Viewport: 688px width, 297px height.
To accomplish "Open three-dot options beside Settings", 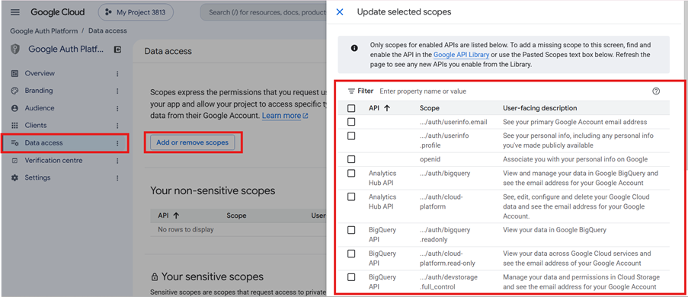I will (117, 177).
